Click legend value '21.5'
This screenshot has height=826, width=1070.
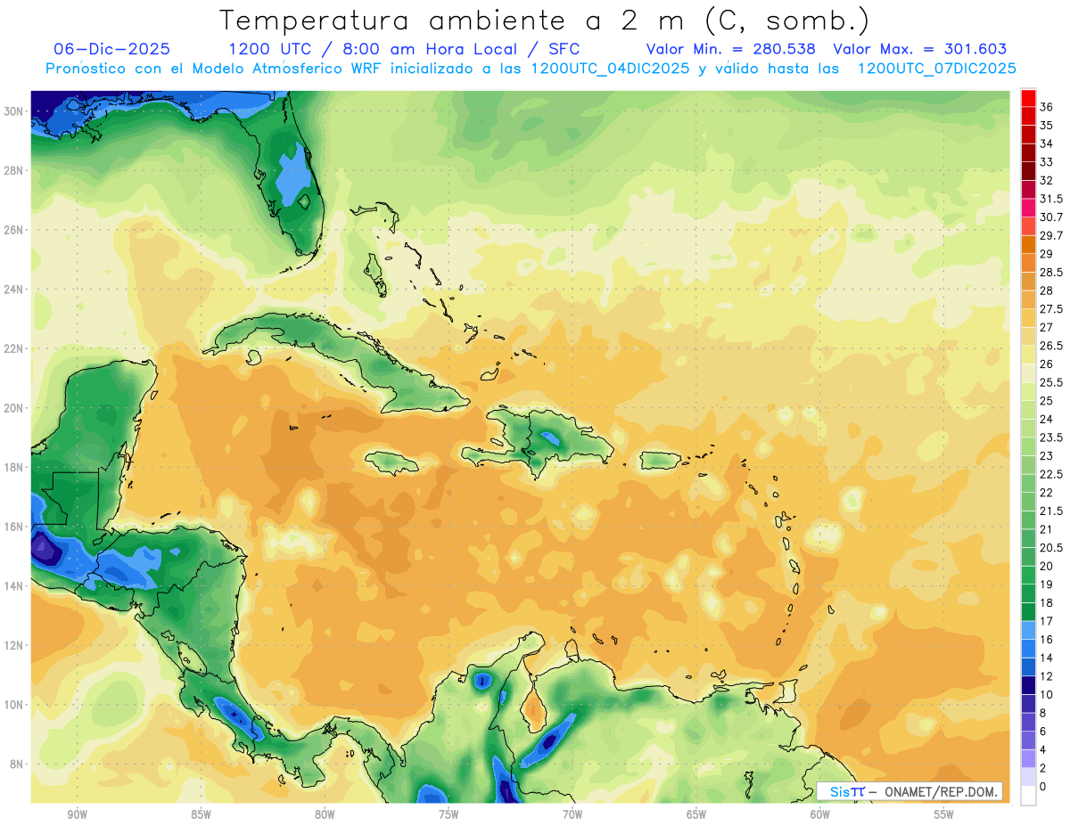click(1051, 511)
